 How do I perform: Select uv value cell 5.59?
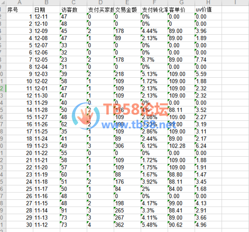[208, 74]
